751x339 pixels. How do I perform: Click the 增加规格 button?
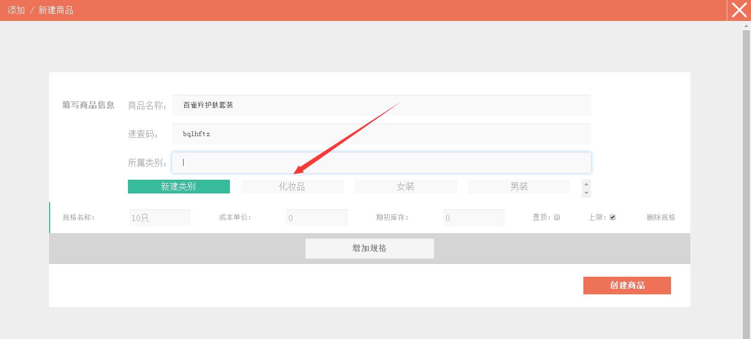coord(369,248)
